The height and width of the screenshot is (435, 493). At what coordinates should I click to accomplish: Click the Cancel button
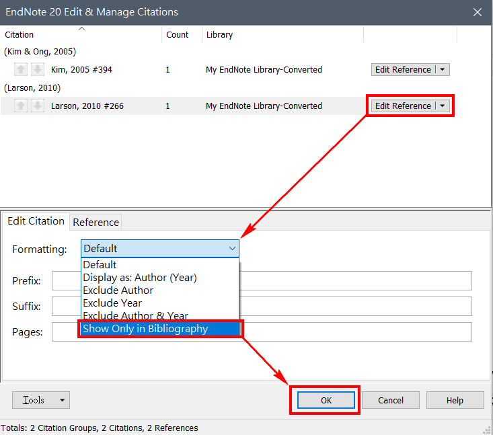(391, 400)
